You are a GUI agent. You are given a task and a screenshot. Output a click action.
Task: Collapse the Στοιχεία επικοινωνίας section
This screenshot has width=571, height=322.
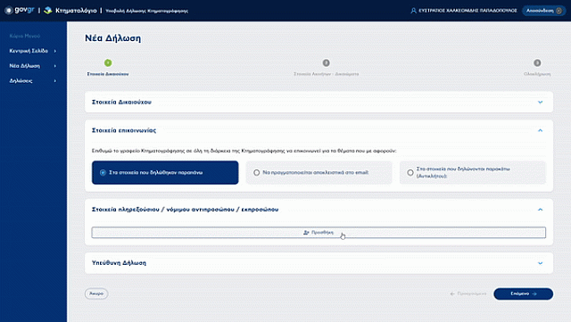pos(540,130)
